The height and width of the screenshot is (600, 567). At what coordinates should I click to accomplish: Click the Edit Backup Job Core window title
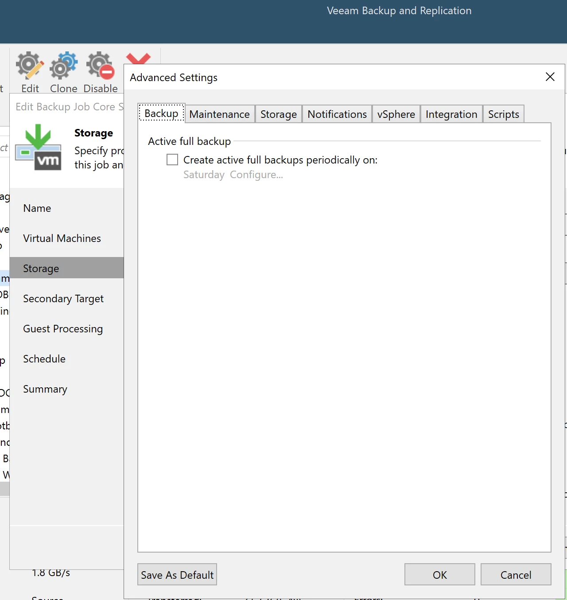(x=70, y=107)
